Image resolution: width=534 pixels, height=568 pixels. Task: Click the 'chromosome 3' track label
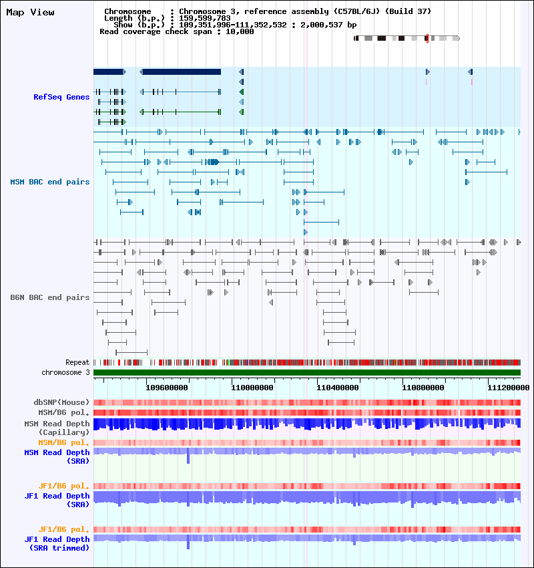[65, 372]
